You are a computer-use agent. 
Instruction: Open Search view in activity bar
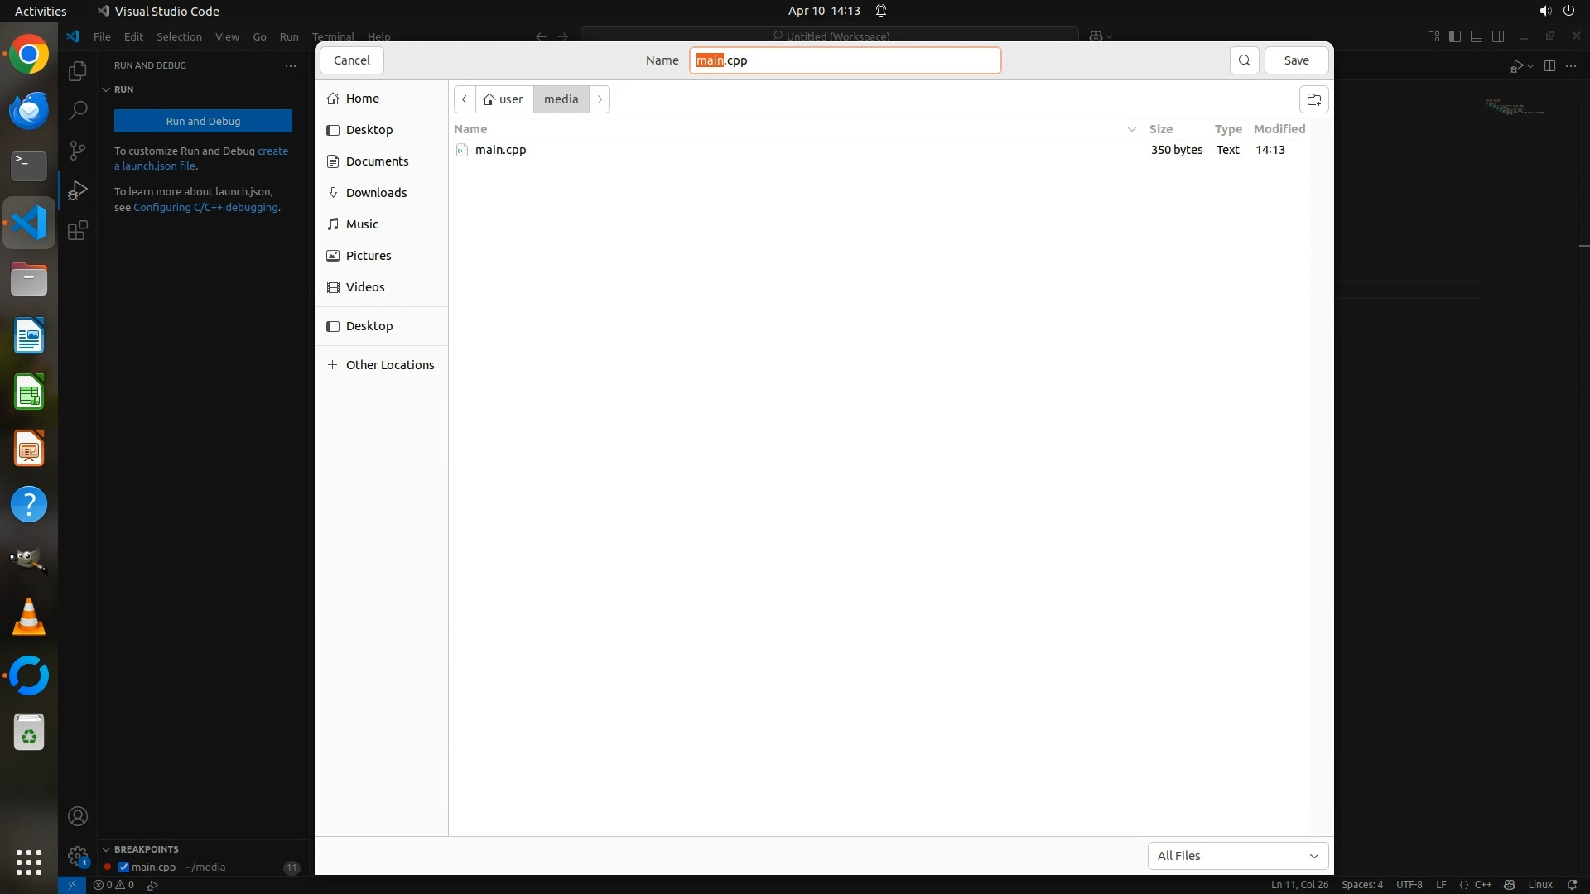click(x=77, y=110)
